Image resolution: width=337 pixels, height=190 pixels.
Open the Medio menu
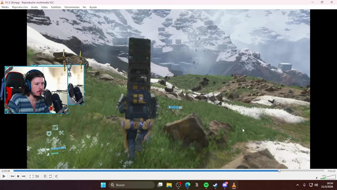coord(5,7)
